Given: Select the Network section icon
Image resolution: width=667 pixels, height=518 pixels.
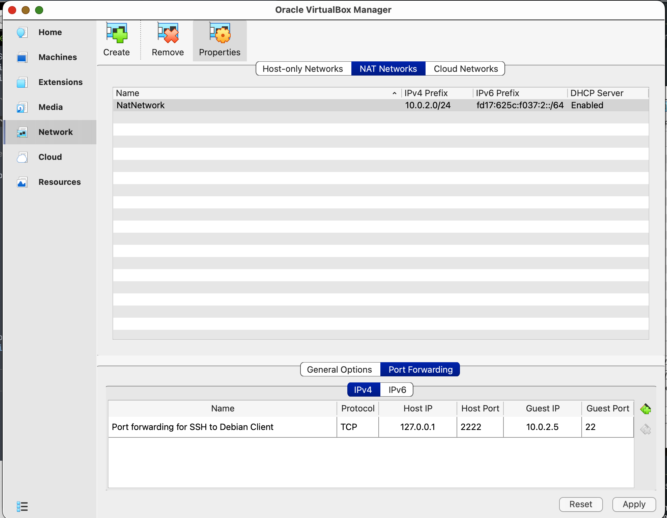Looking at the screenshot, I should (x=22, y=132).
